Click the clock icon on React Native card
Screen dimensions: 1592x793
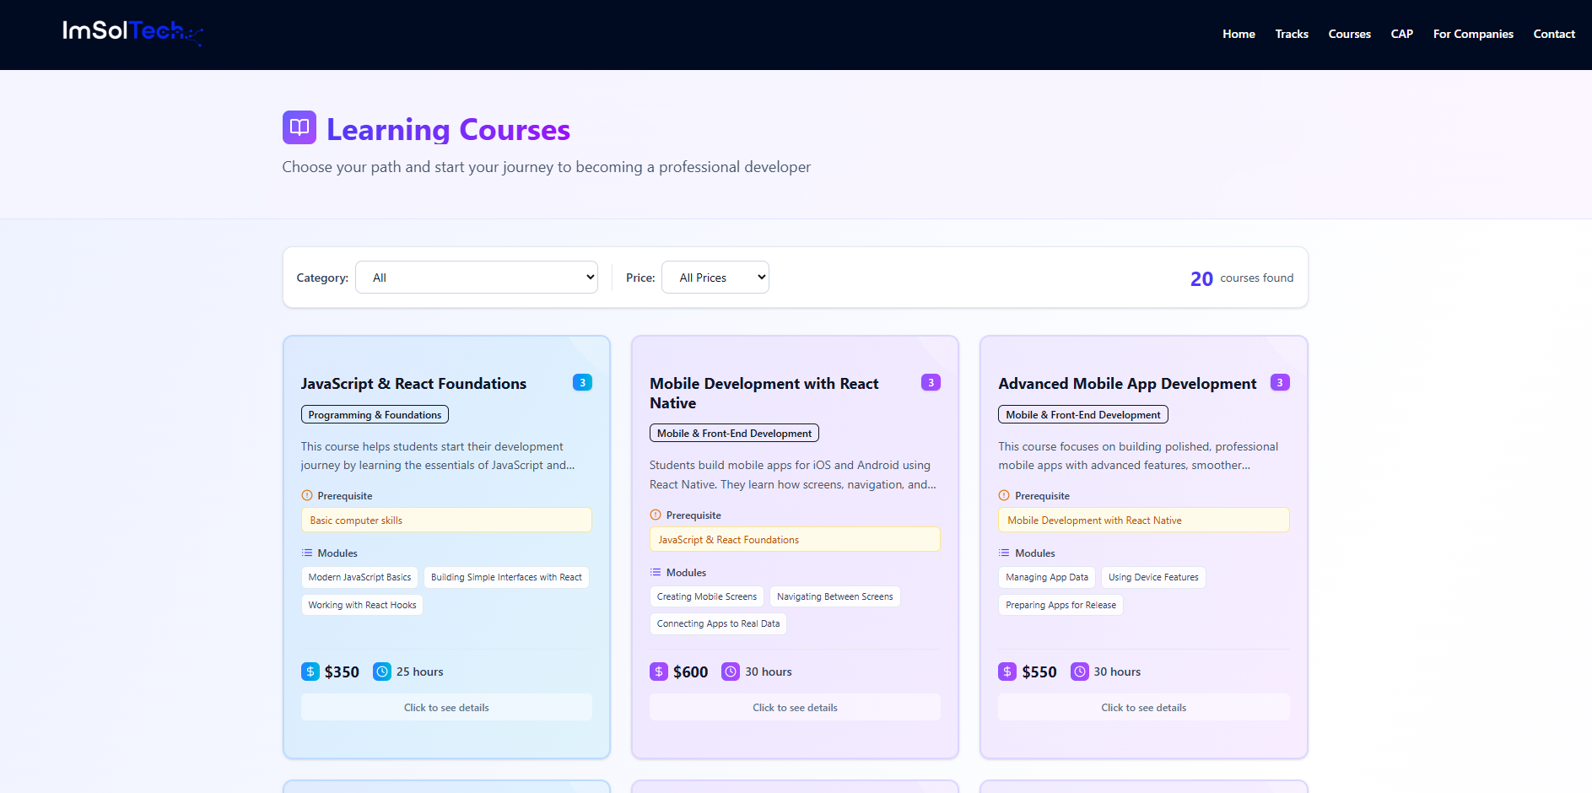click(x=731, y=672)
